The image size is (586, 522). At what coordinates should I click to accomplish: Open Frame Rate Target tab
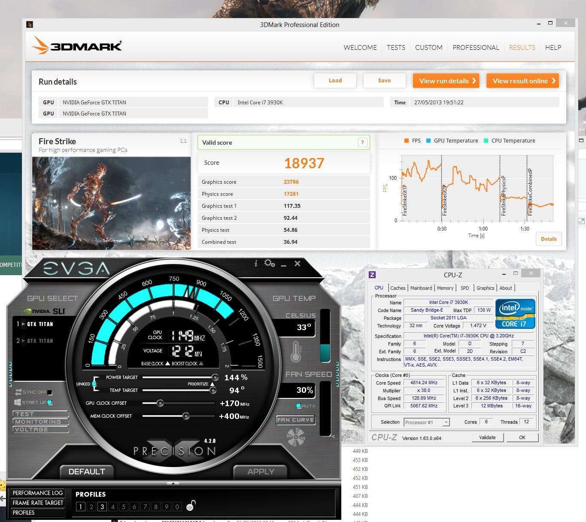click(x=38, y=503)
